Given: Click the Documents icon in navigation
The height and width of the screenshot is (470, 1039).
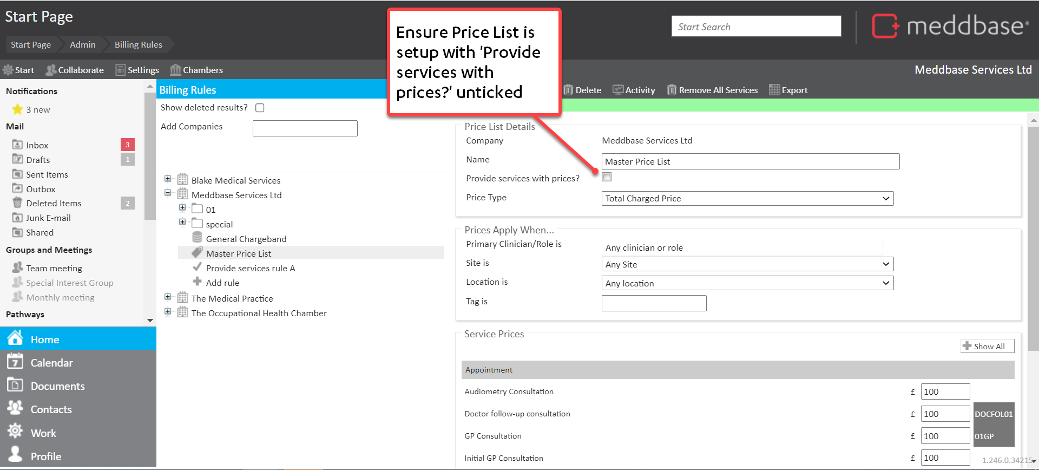Looking at the screenshot, I should pyautogui.click(x=15, y=385).
